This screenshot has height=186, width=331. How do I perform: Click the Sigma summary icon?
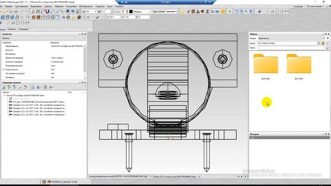(x=207, y=11)
